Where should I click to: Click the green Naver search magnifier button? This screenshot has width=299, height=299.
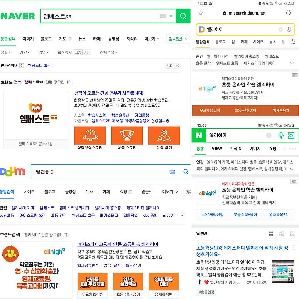[x=183, y=16]
